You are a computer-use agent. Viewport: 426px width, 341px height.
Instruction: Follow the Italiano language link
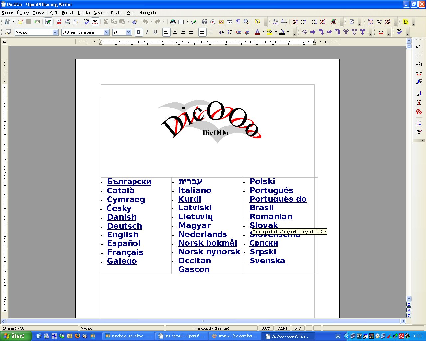click(195, 190)
